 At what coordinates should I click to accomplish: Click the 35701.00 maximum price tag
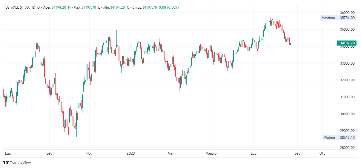click(347, 18)
